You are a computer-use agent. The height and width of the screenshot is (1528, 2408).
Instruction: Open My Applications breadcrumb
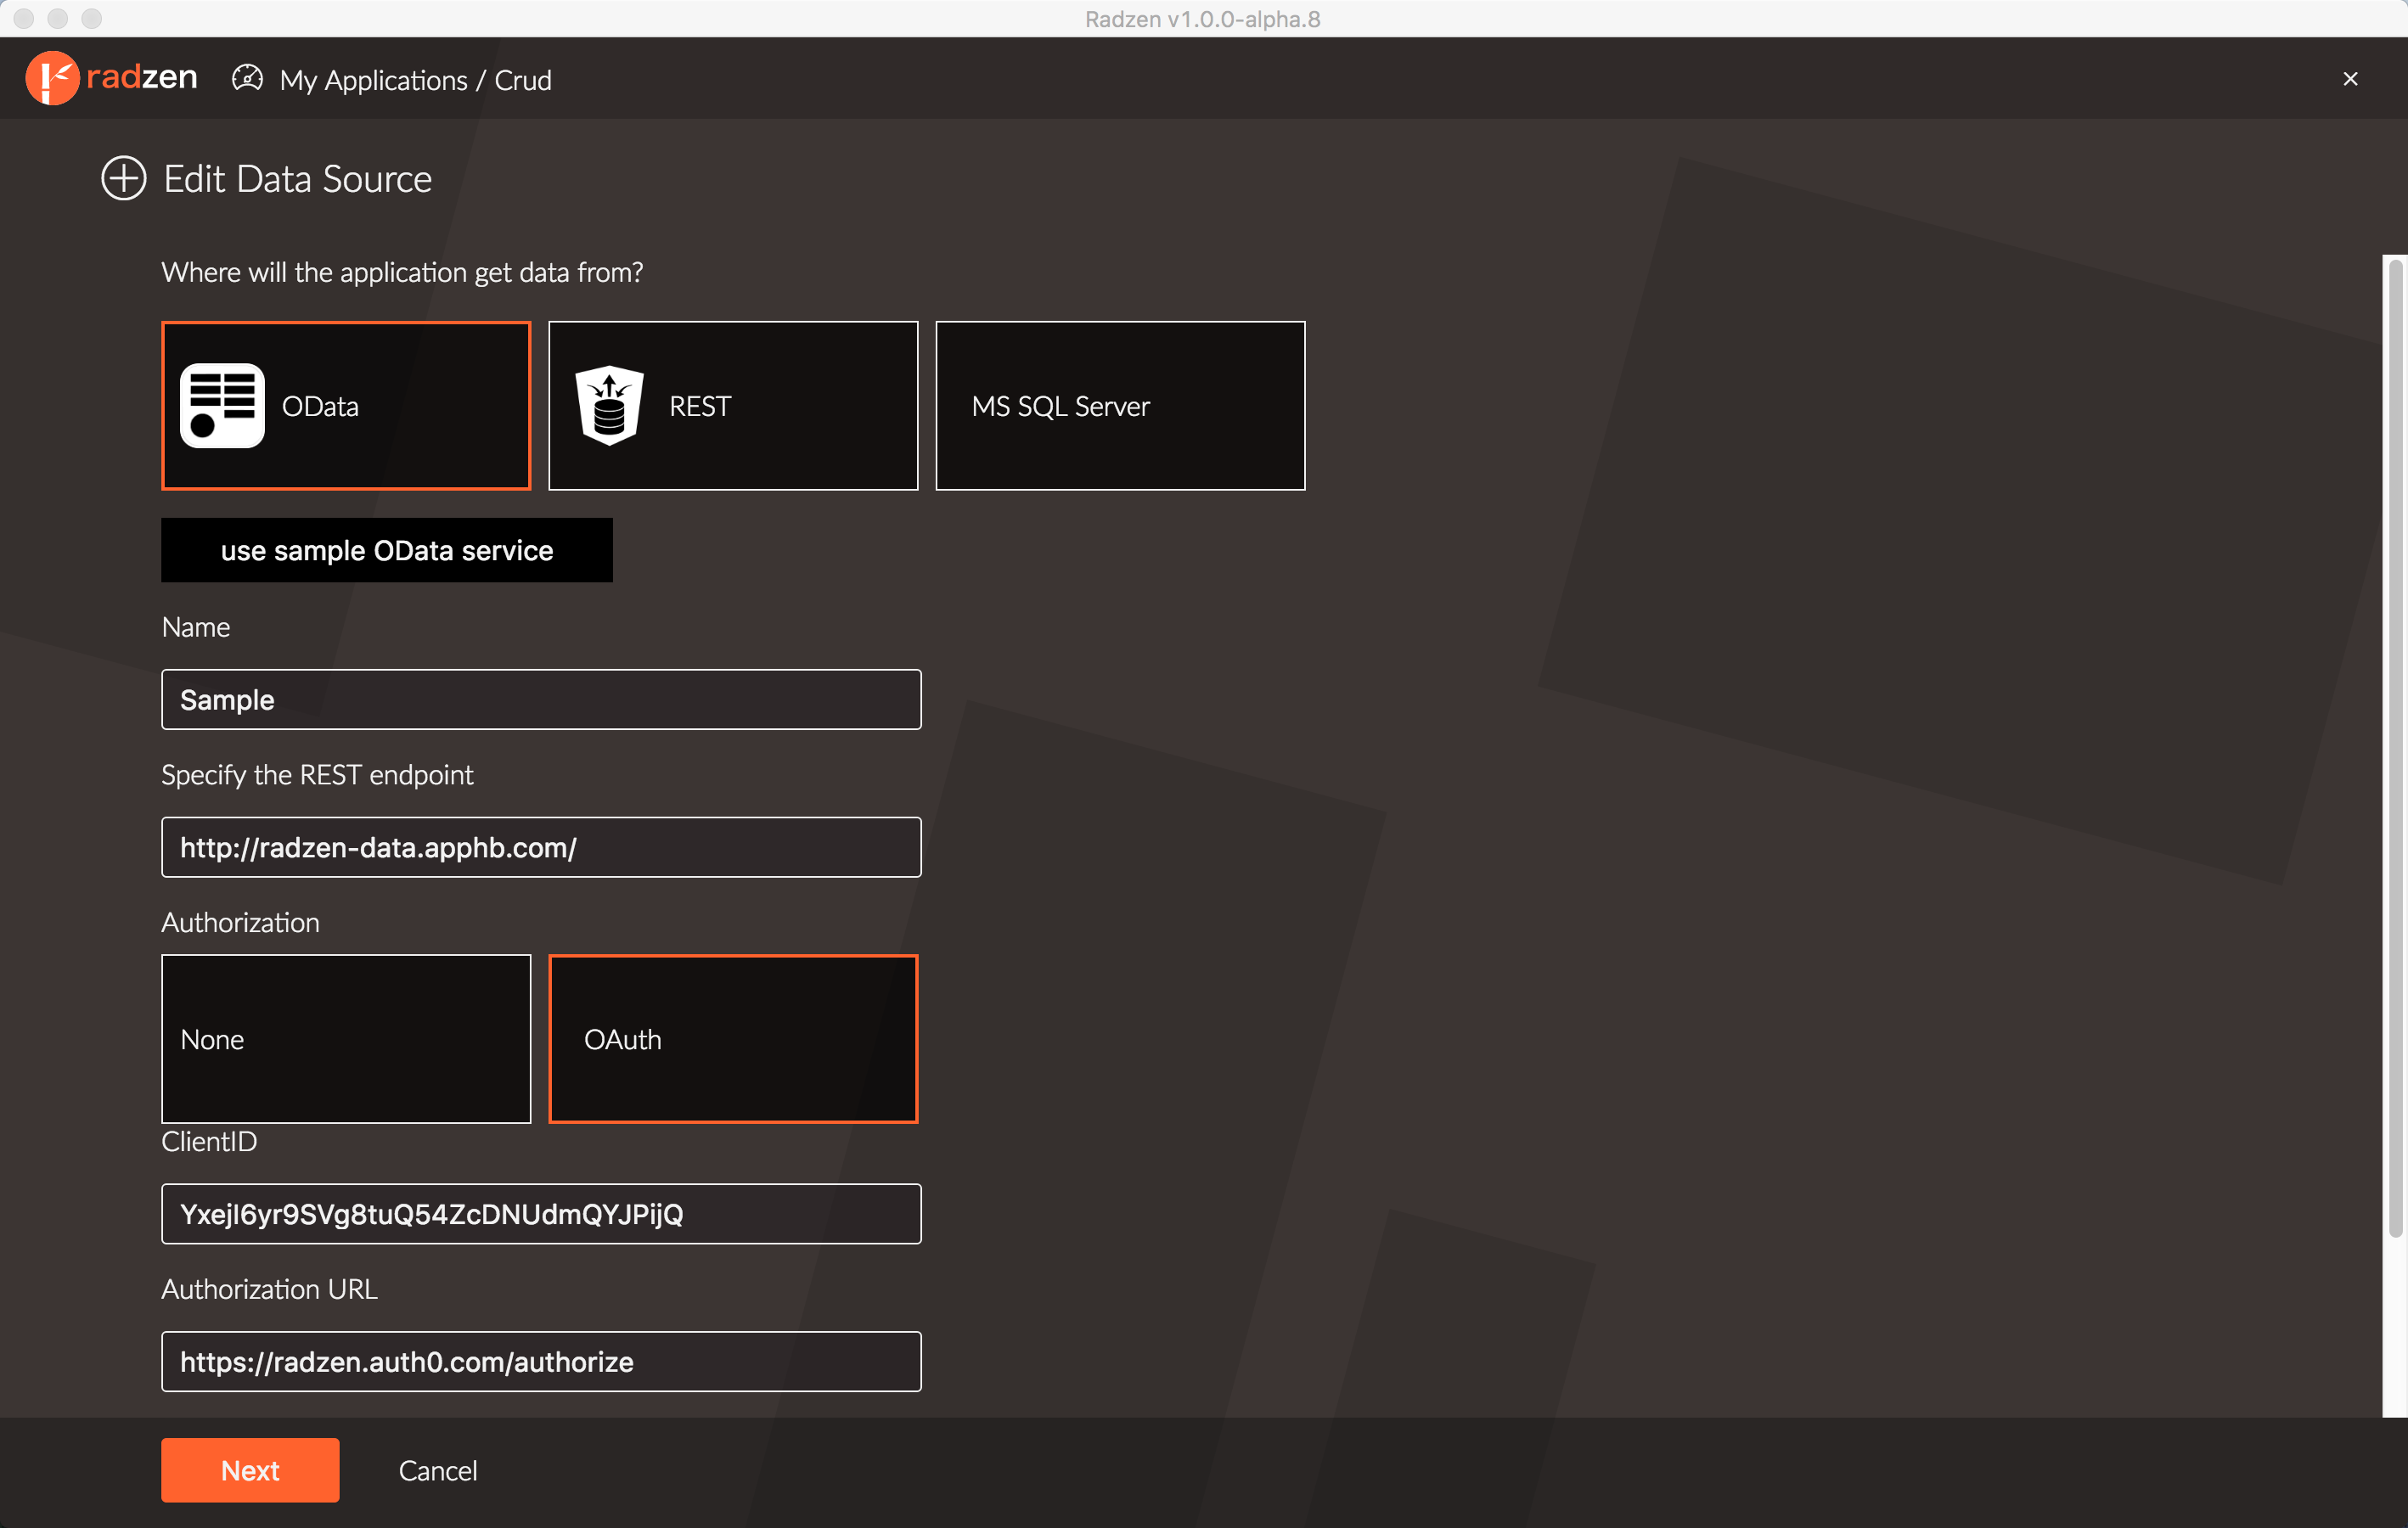pyautogui.click(x=373, y=80)
